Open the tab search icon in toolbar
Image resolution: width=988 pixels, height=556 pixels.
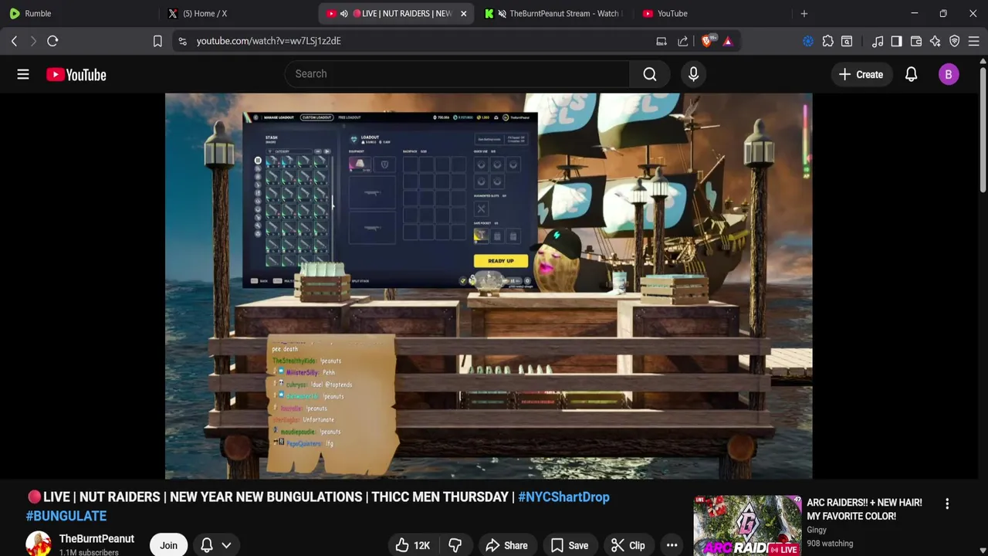(x=847, y=41)
